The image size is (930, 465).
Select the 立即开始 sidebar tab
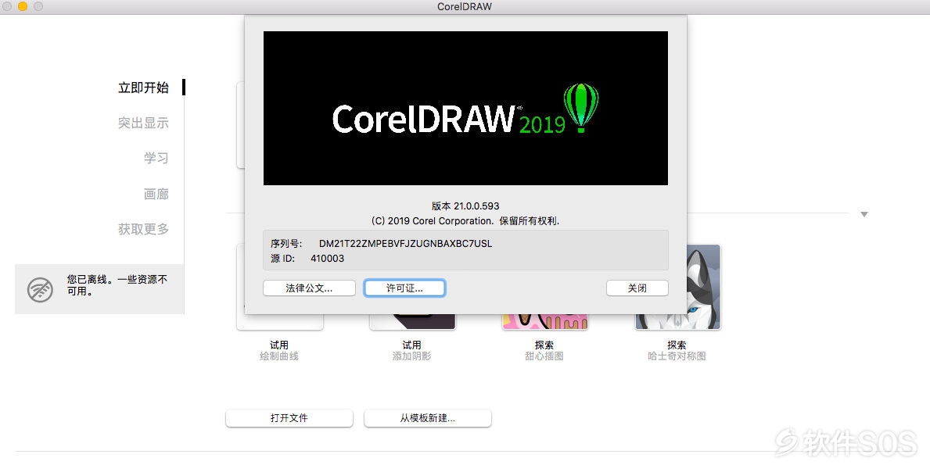[144, 88]
